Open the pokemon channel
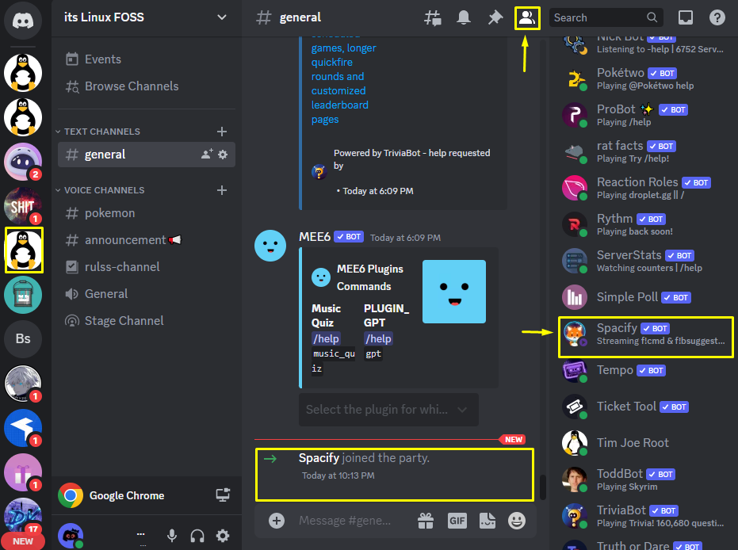The width and height of the screenshot is (738, 550). click(147, 213)
